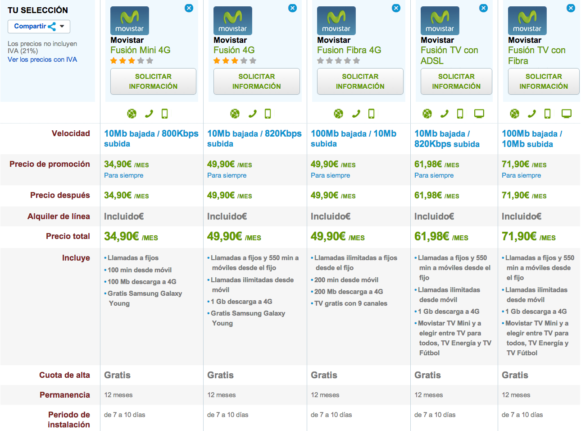
Task: Click star rating of Fusion Fibra 4G
Action: tap(339, 60)
